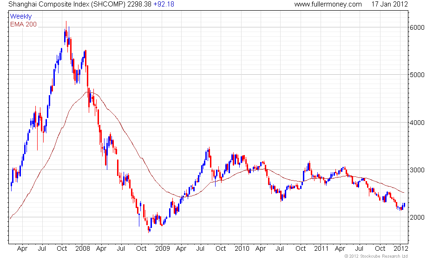Click the 3000 y-axis label
Viewport: 446px width, 260px height.
417,170
